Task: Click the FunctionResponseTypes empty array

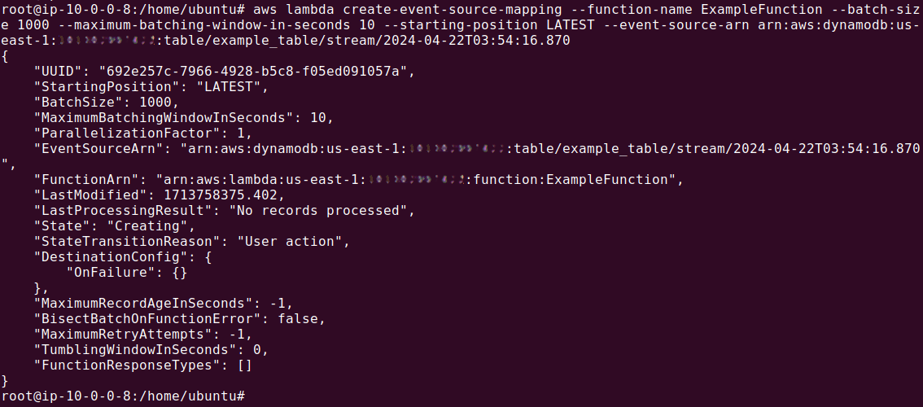Action: 244,365
